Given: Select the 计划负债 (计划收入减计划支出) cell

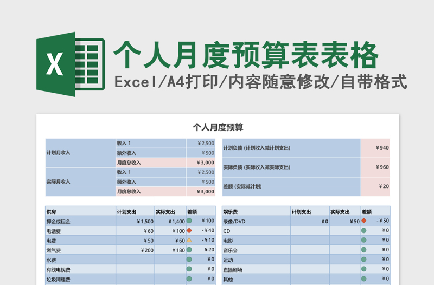Looking at the screenshot, I should point(291,148).
